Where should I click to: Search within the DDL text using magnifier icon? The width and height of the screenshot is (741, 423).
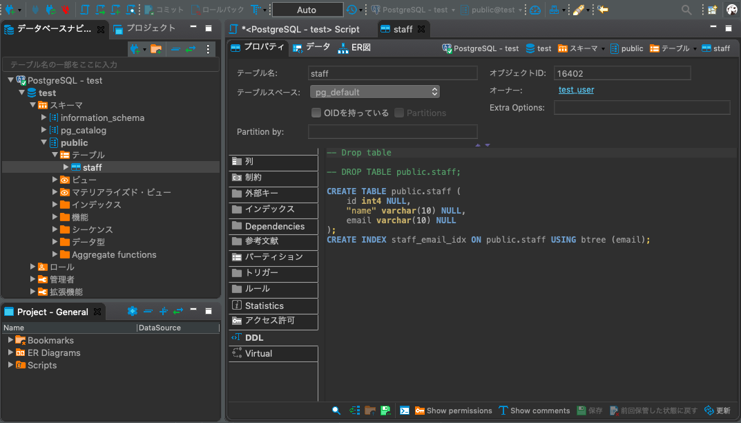pyautogui.click(x=336, y=411)
